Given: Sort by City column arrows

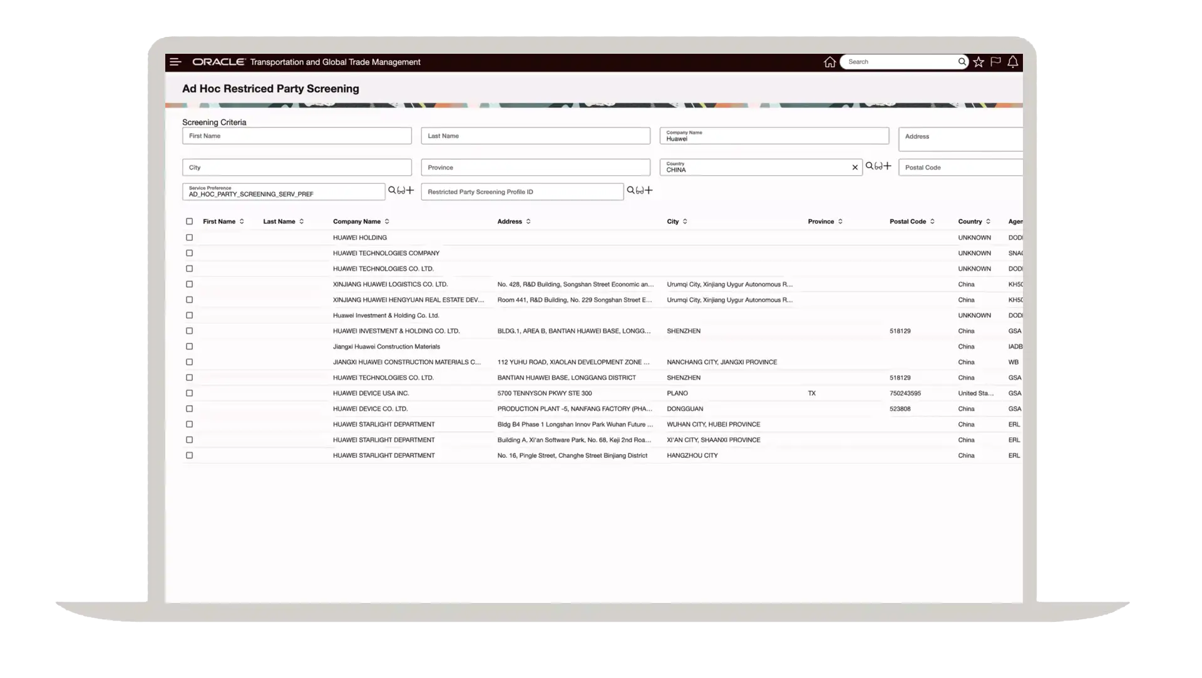Looking at the screenshot, I should tap(685, 221).
